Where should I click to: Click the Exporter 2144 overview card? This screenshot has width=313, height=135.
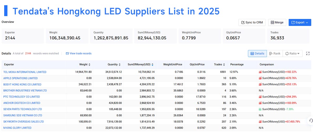coord(23,36)
